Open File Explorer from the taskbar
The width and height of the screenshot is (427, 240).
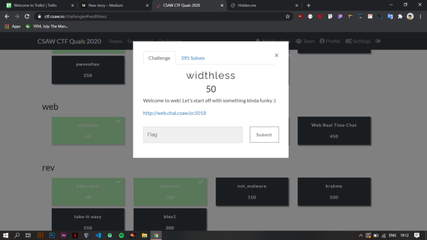click(144, 235)
